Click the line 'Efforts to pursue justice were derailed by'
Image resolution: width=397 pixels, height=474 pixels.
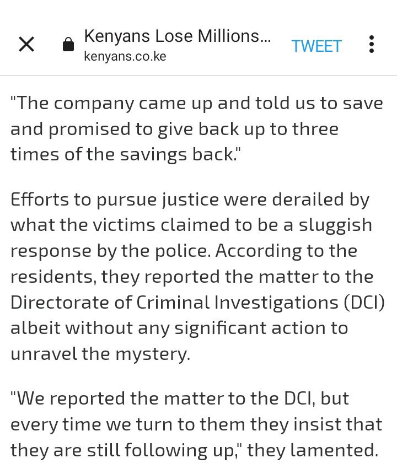190,200
